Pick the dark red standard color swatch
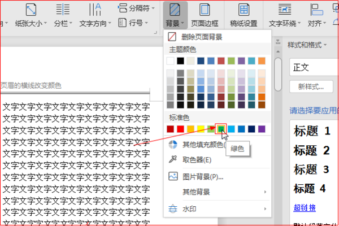339x226 pixels. [x=171, y=129]
